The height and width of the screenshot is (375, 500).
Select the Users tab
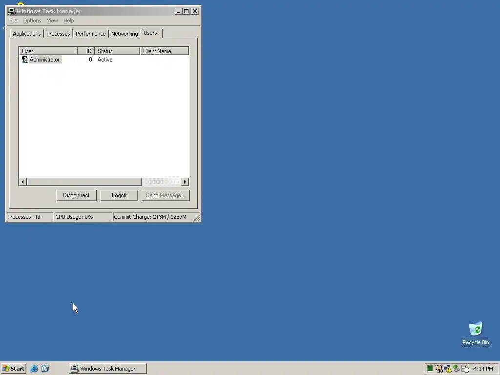click(x=150, y=33)
